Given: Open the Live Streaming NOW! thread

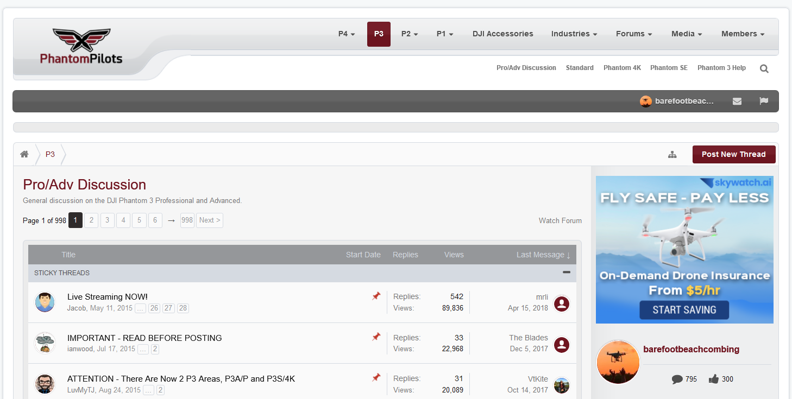Looking at the screenshot, I should [108, 296].
